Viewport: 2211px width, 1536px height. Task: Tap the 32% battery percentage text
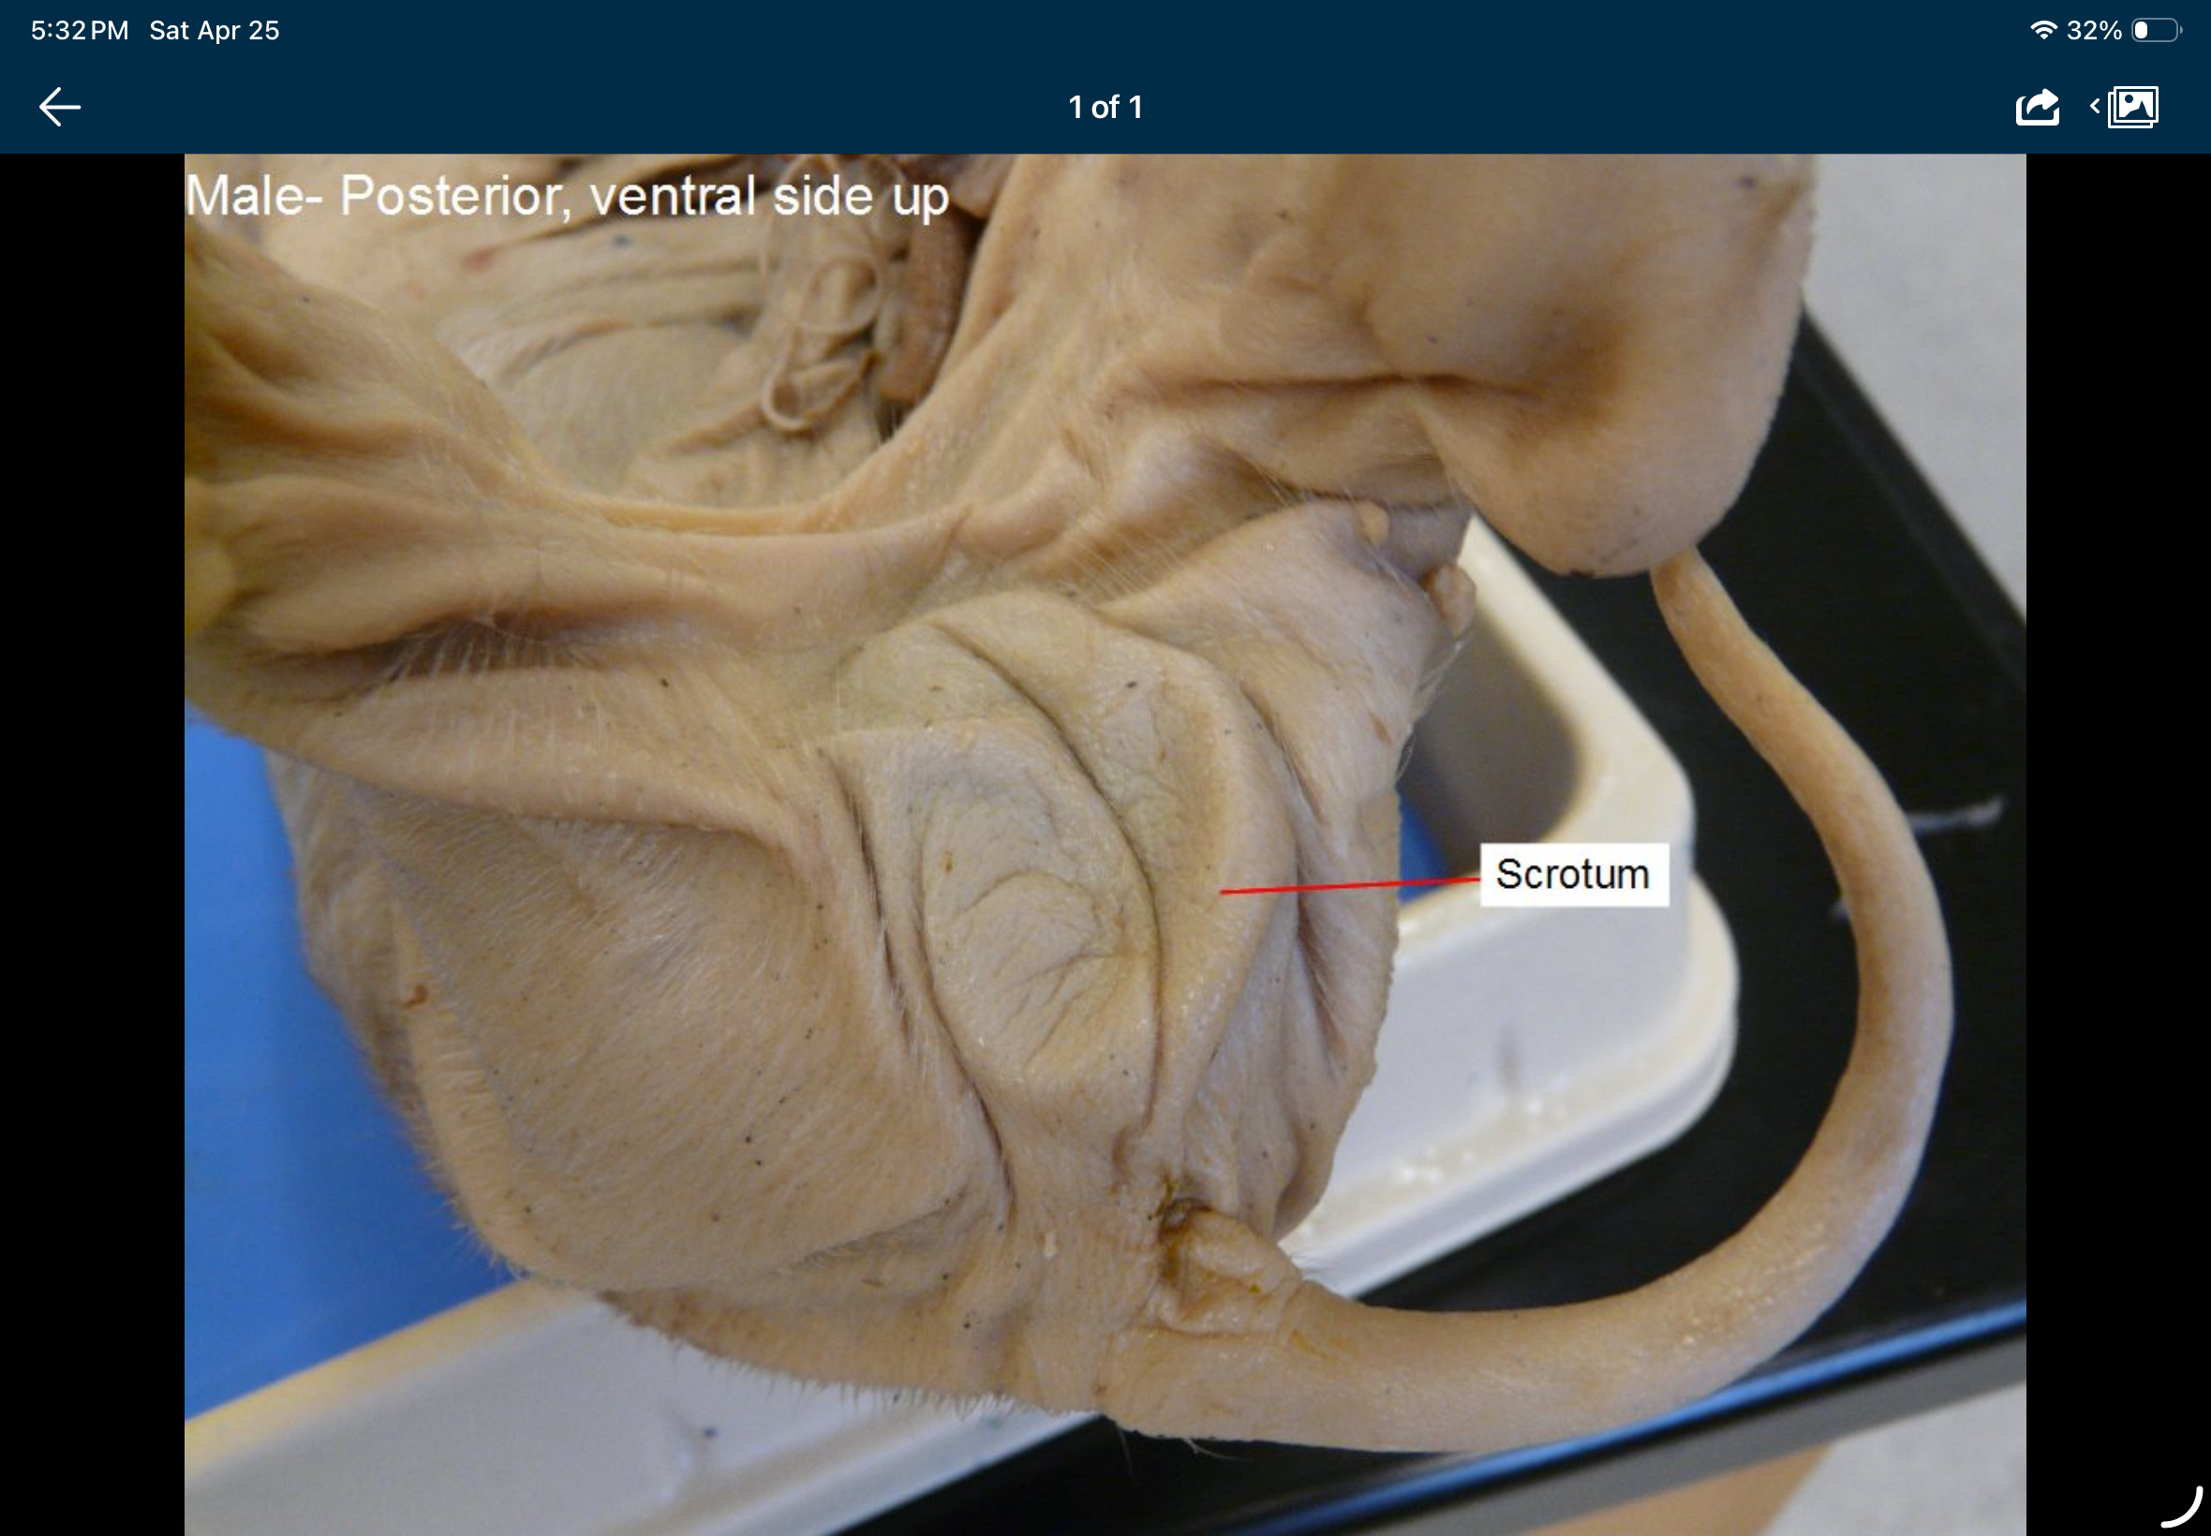coord(2094,31)
